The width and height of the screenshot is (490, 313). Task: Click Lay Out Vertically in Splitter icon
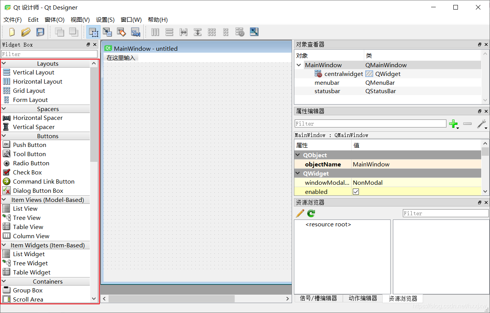(198, 32)
